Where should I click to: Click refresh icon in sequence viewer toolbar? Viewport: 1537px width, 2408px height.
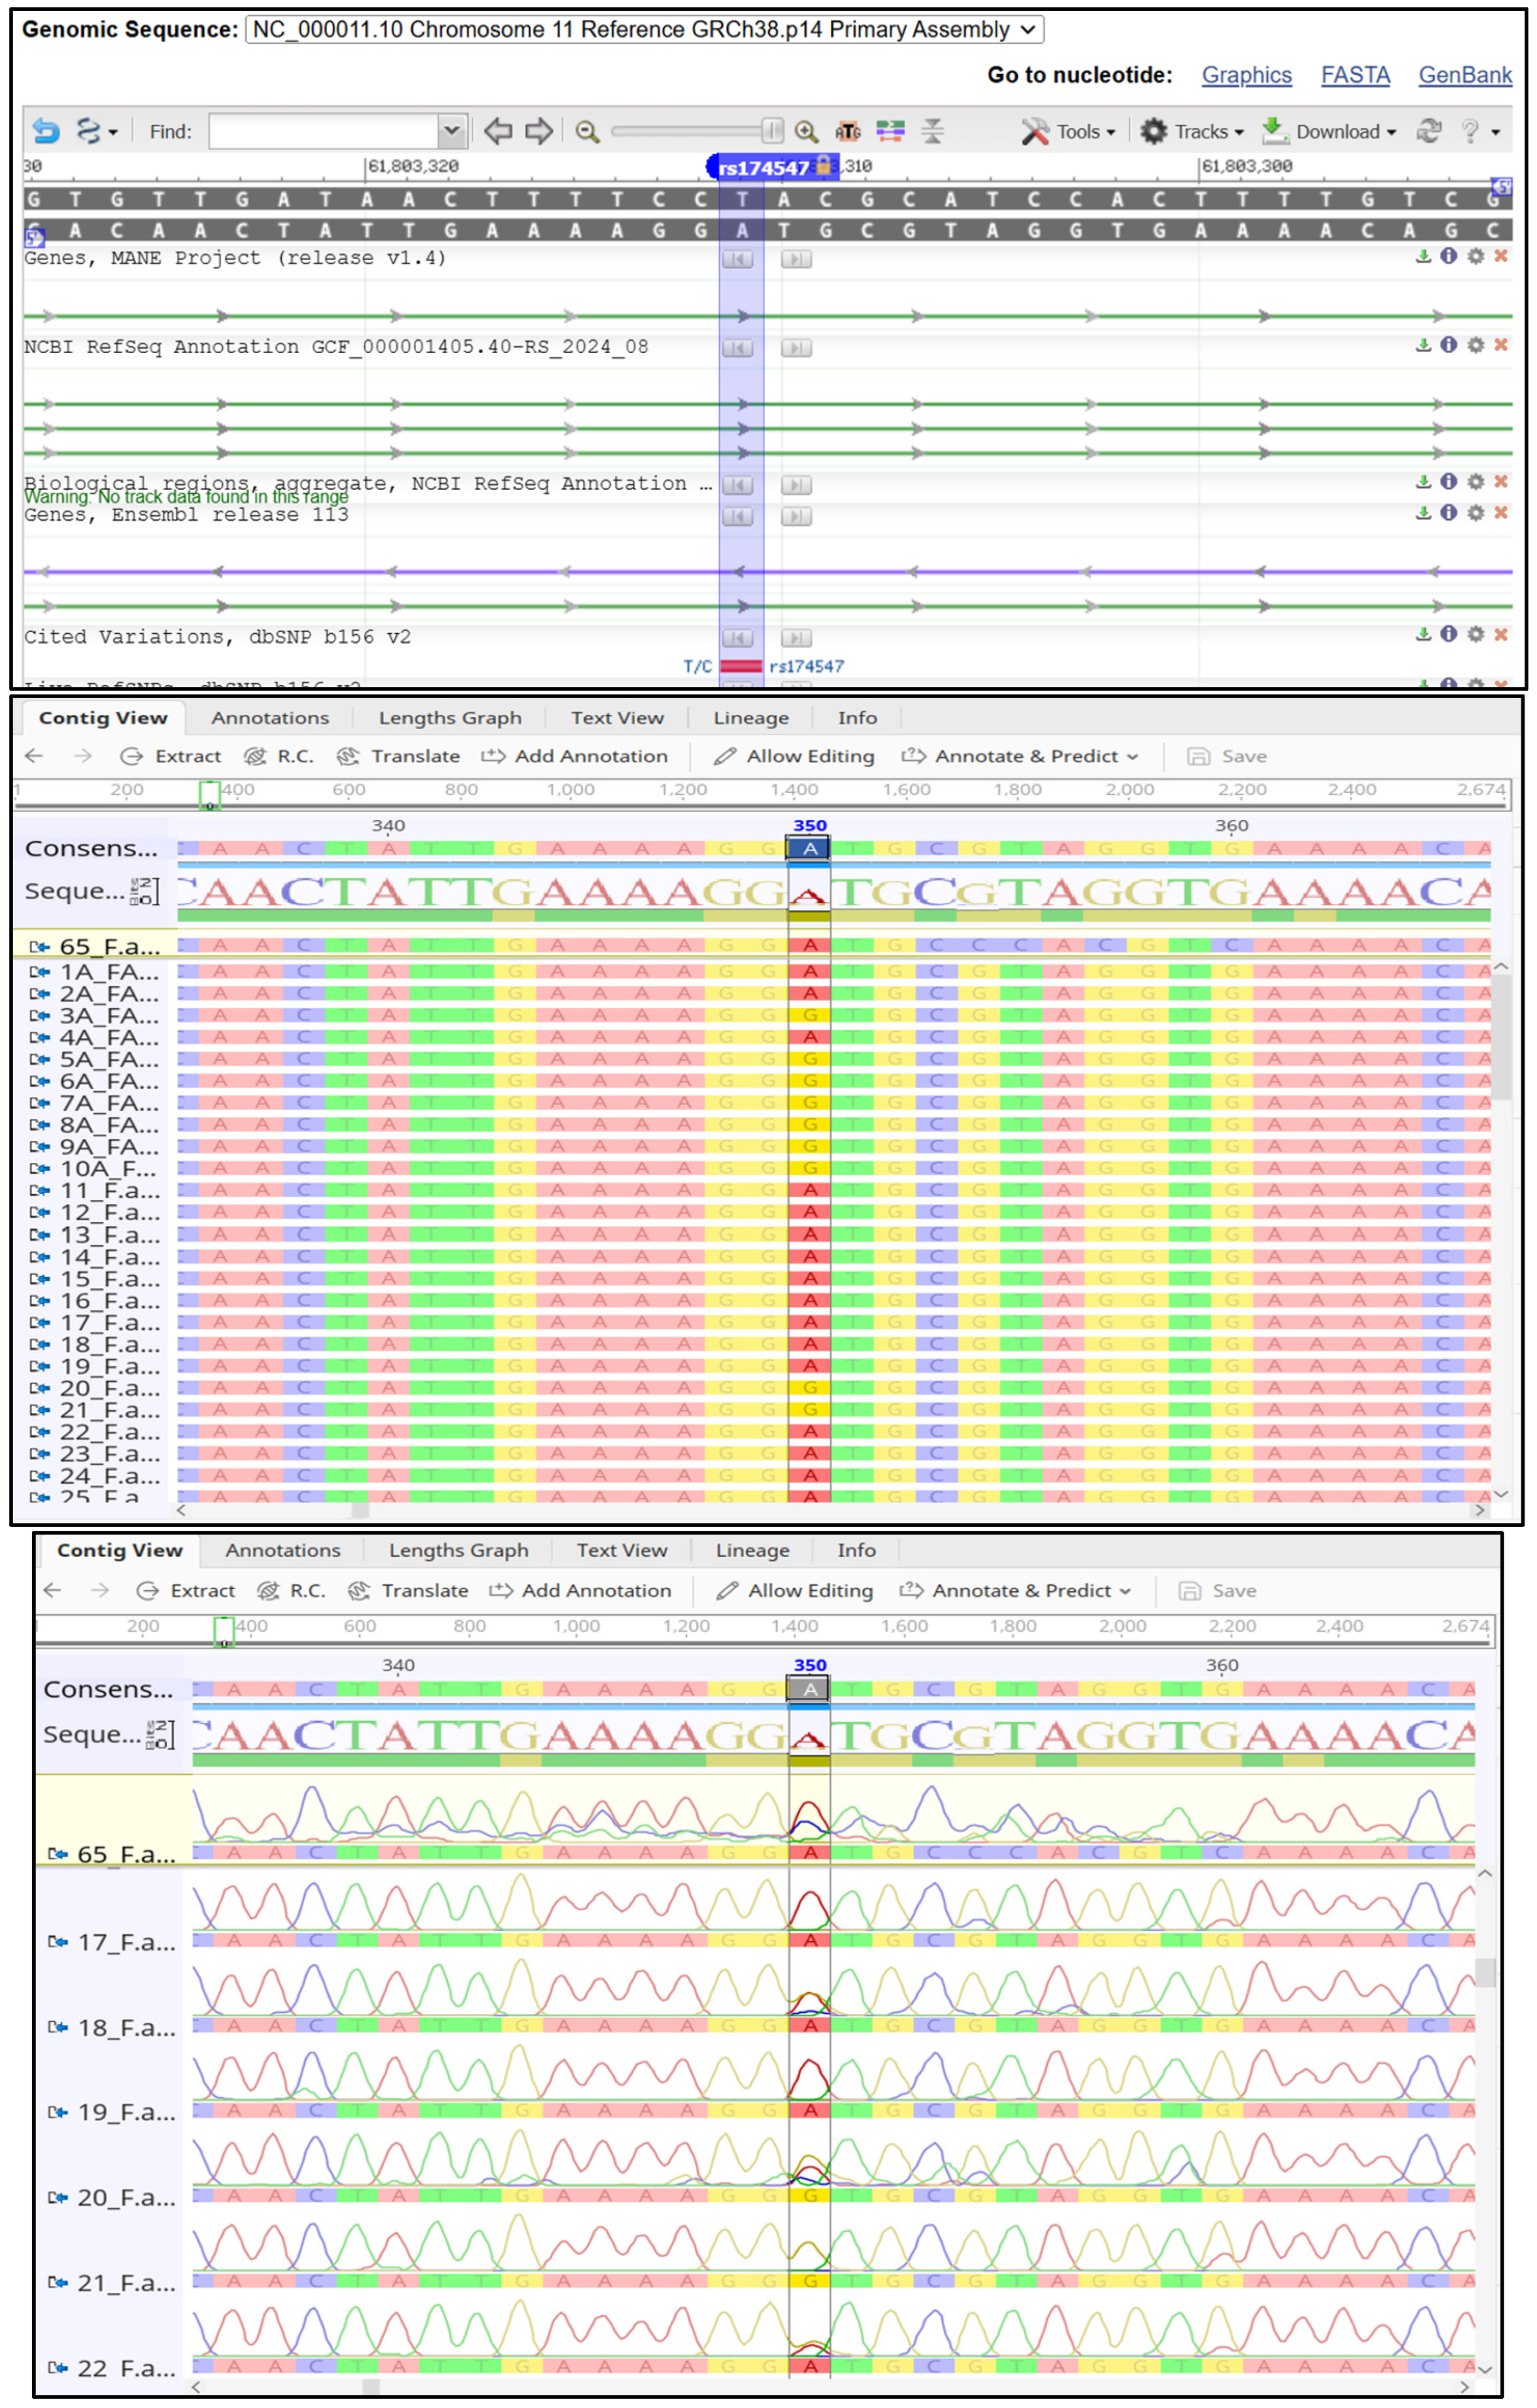[1429, 131]
